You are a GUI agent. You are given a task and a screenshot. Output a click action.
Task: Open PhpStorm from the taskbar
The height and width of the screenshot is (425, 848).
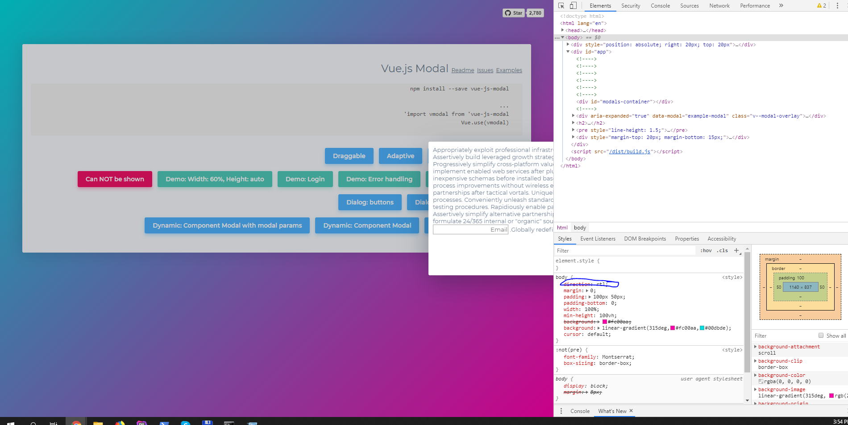142,422
